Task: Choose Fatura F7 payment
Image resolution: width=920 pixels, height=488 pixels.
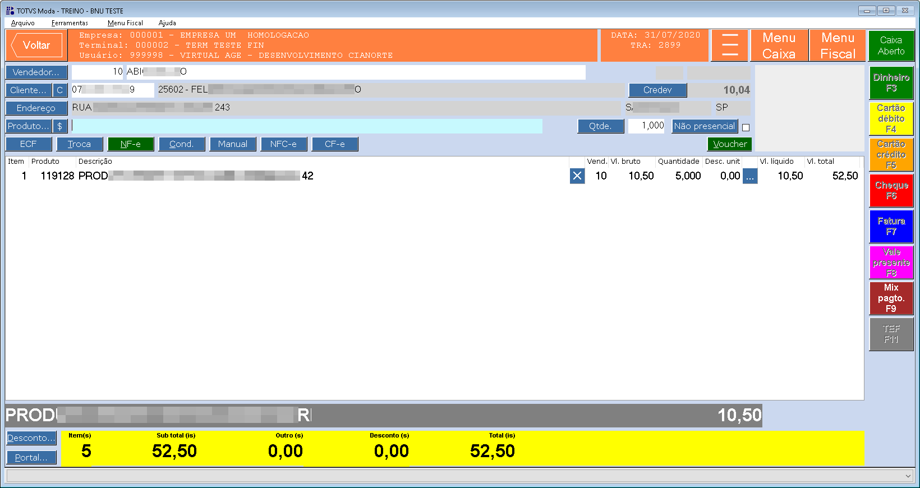Action: click(891, 227)
